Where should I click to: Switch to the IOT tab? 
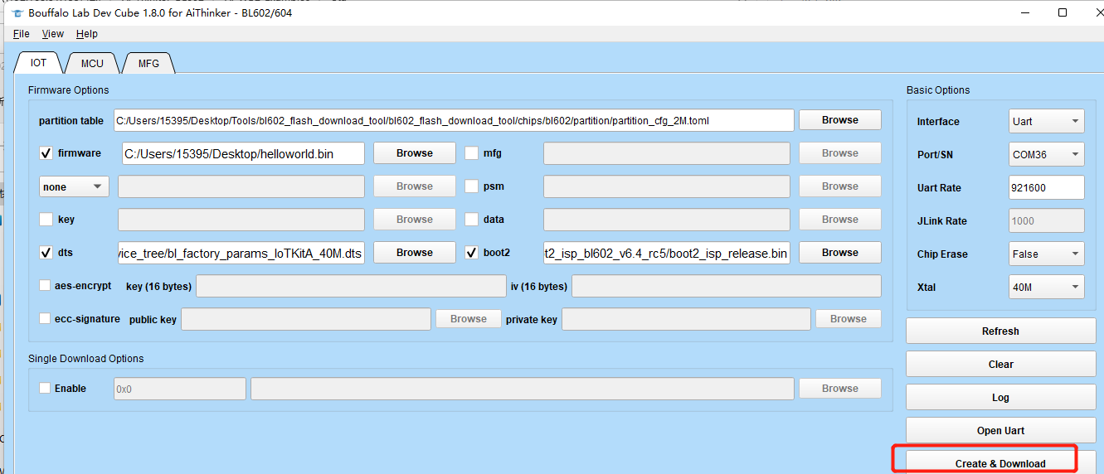point(39,63)
